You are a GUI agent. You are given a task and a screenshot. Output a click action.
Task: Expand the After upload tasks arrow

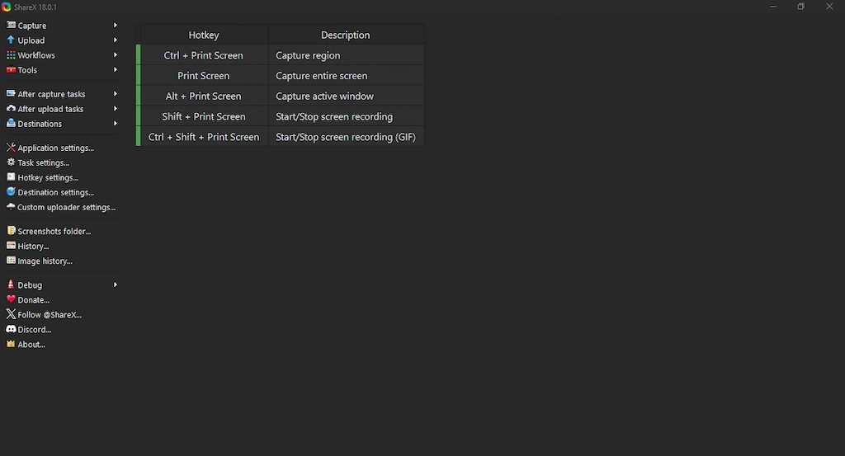point(116,109)
